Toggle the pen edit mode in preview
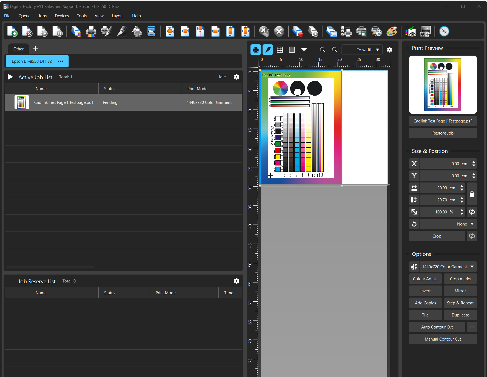The image size is (487, 377). pyautogui.click(x=268, y=50)
